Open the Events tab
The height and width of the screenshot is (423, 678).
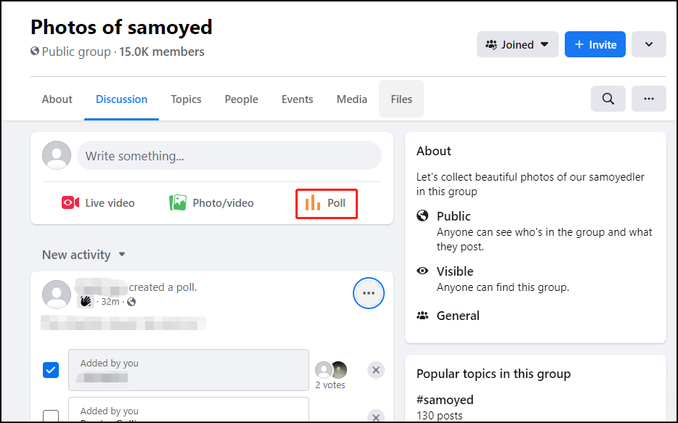point(297,99)
